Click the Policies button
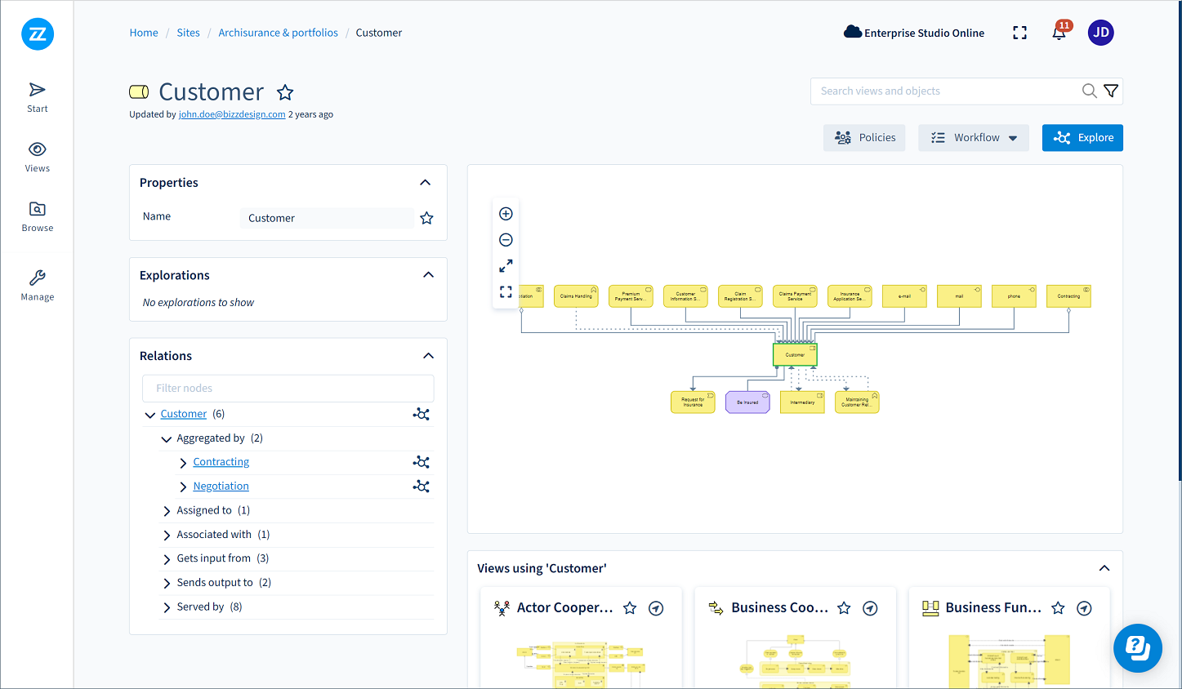Screen dimensions: 1182x689 click(x=864, y=138)
